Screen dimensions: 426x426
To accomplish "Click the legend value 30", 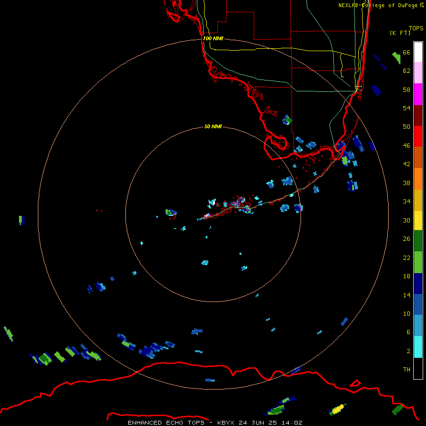I will (x=407, y=220).
